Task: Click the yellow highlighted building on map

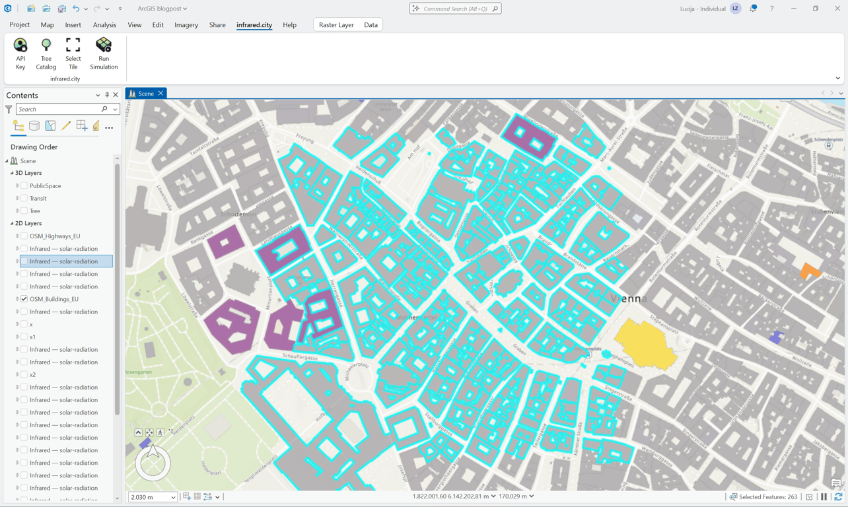Action: pyautogui.click(x=646, y=344)
